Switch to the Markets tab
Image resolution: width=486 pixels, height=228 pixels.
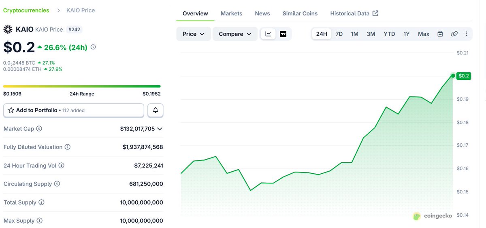231,13
